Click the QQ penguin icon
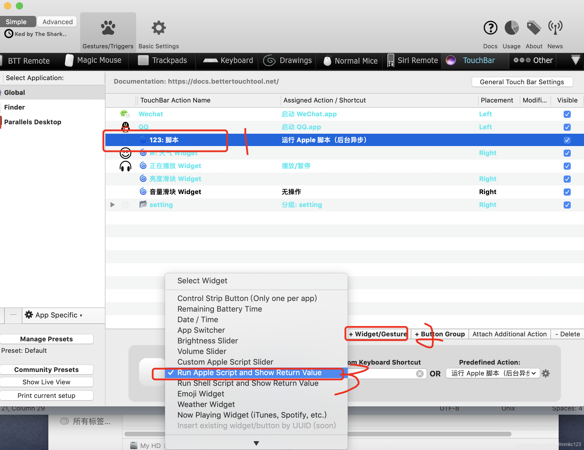The width and height of the screenshot is (584, 450). coord(126,127)
